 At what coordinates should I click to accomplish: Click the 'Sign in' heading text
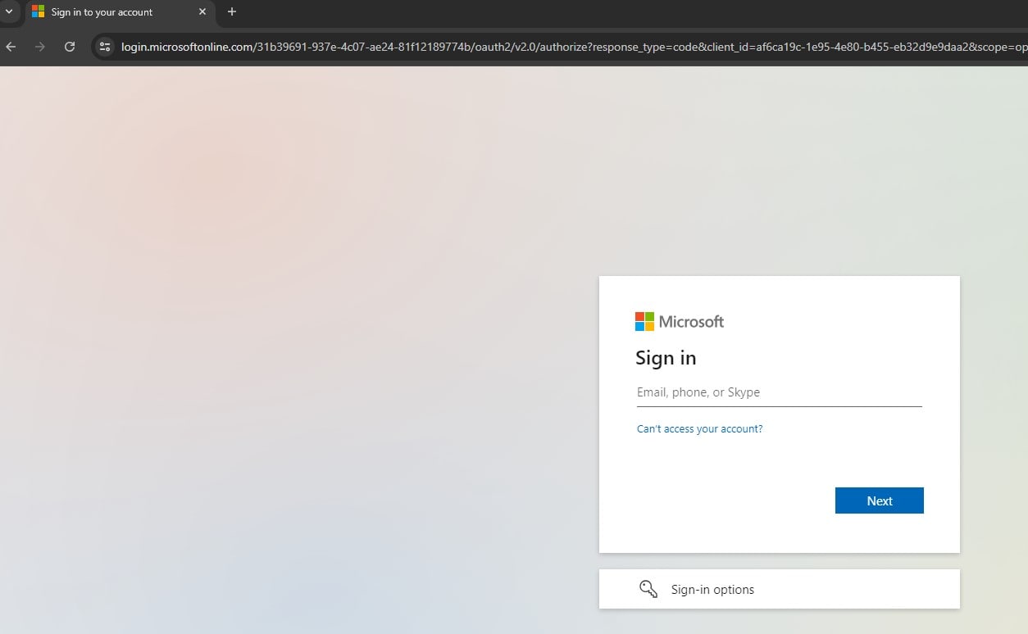tap(666, 358)
